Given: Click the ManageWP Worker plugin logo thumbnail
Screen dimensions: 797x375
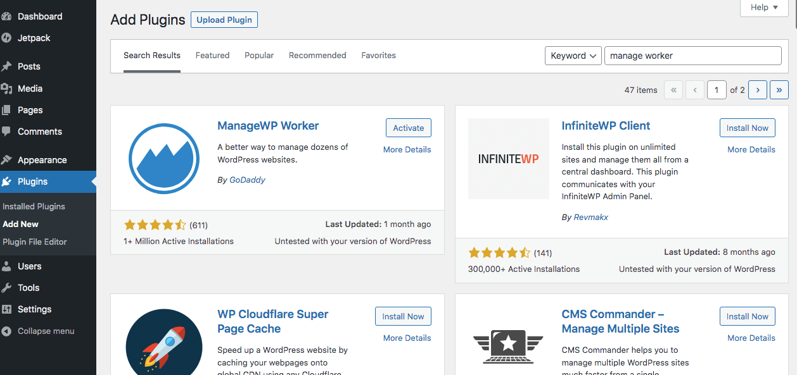Looking at the screenshot, I should [x=164, y=159].
